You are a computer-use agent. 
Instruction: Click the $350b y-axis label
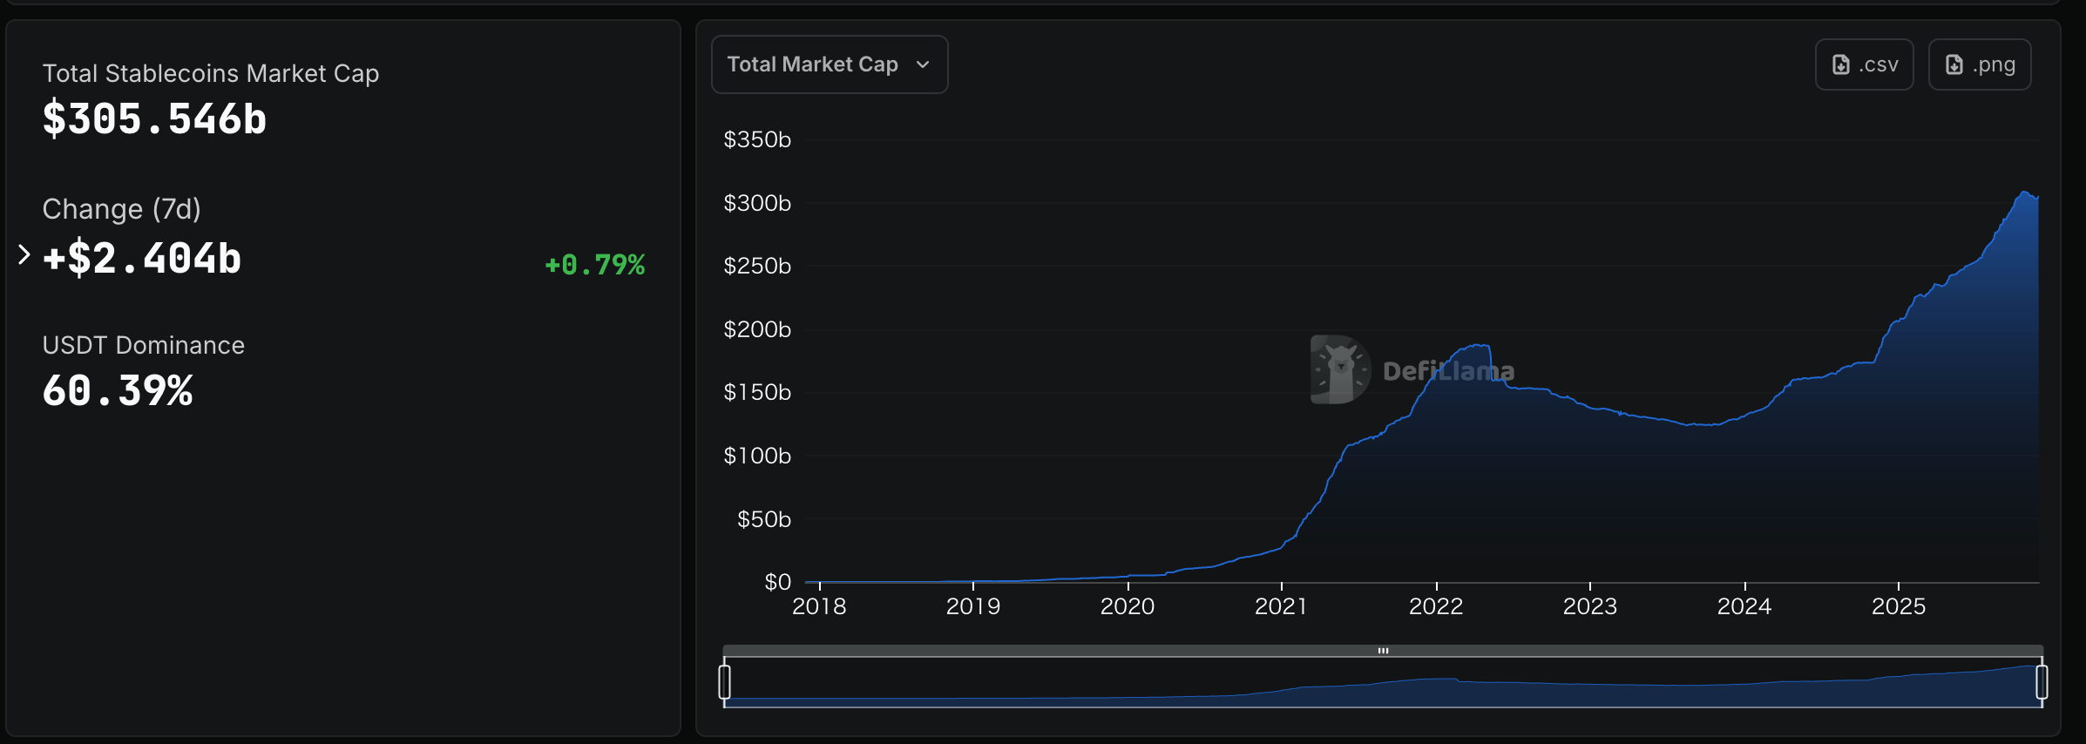pyautogui.click(x=757, y=139)
